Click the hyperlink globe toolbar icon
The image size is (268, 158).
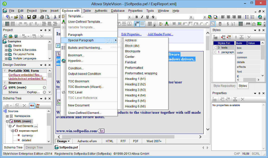260,17
